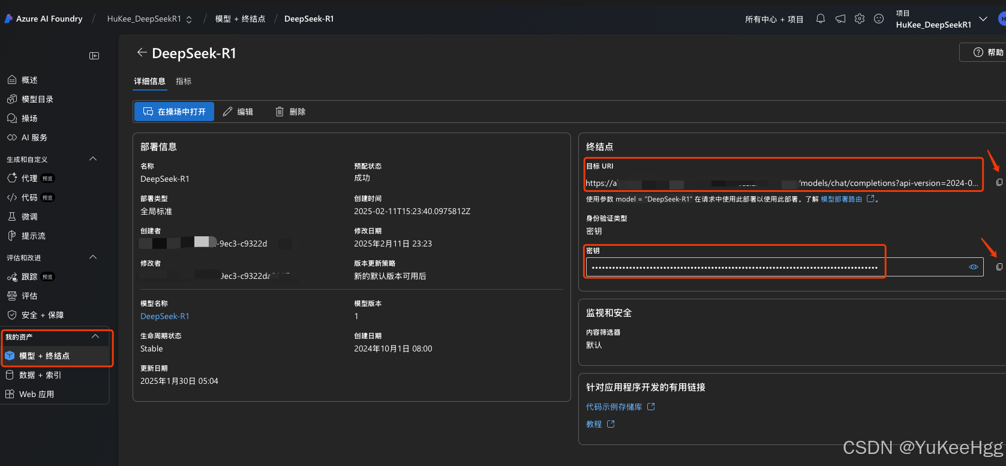Screen dimensions: 1006x466
Task: Click the creation time 2025-02-11T15:23:40.0975812Z
Action: (x=412, y=211)
